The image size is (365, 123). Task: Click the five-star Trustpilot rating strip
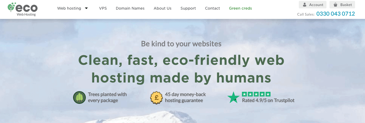[256, 94]
